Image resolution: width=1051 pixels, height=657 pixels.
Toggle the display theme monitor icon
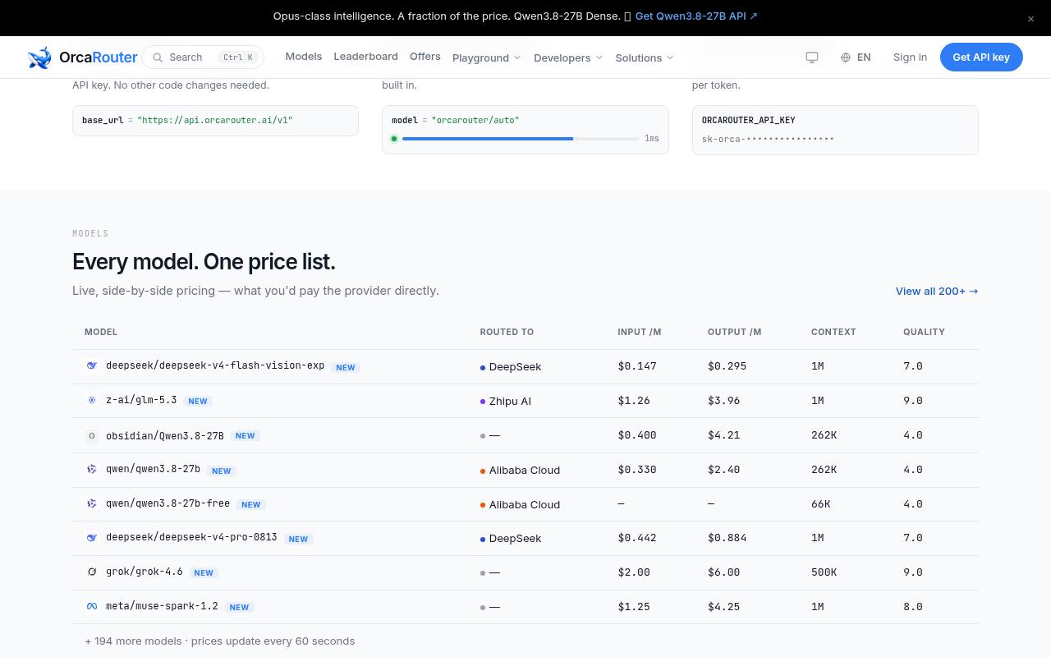click(x=812, y=57)
